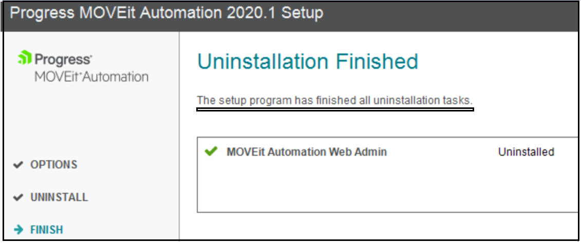Click the Progress wordmark in the sidebar
581x243 pixels.
63,59
